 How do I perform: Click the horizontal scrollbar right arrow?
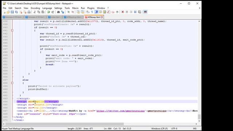(196, 124)
